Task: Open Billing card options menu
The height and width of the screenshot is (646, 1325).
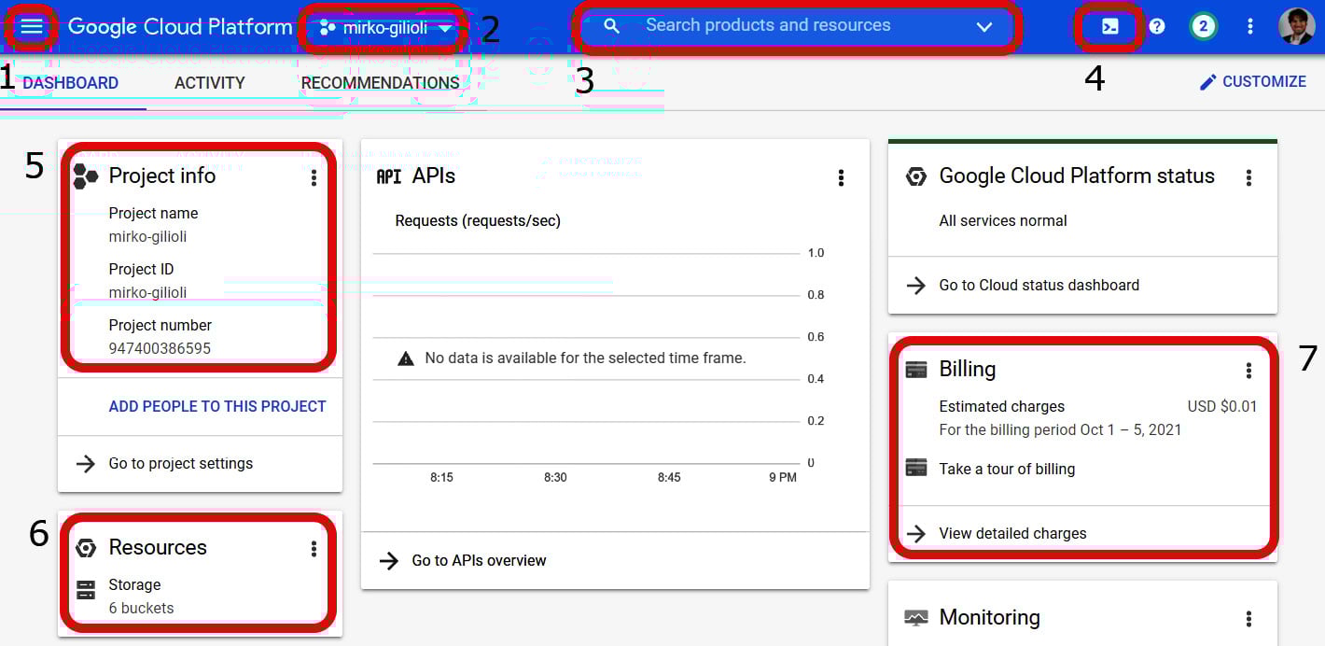Action: coord(1248,371)
